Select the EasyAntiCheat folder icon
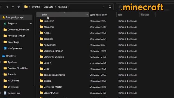Screen dimensions: 174x98 41,93
